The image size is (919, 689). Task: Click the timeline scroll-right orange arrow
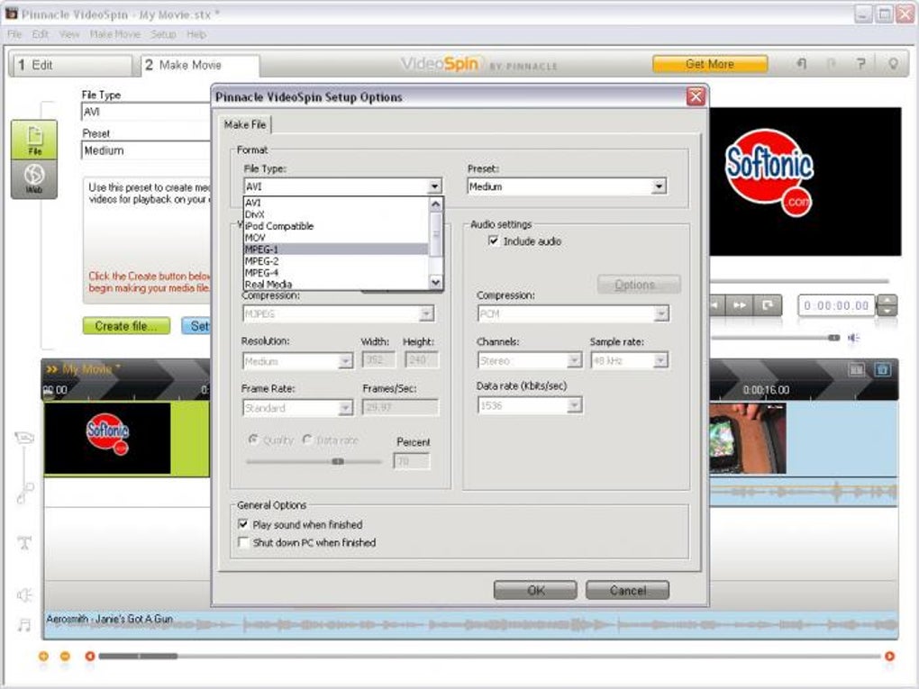coord(889,657)
